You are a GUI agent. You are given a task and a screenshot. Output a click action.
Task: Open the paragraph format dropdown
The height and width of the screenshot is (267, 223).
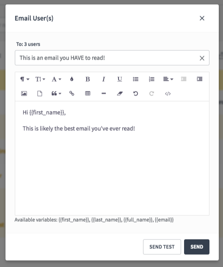[25, 79]
